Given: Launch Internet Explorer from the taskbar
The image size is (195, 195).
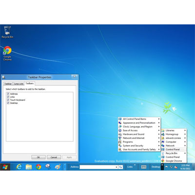Looking at the screenshot, I should click(x=19, y=167).
